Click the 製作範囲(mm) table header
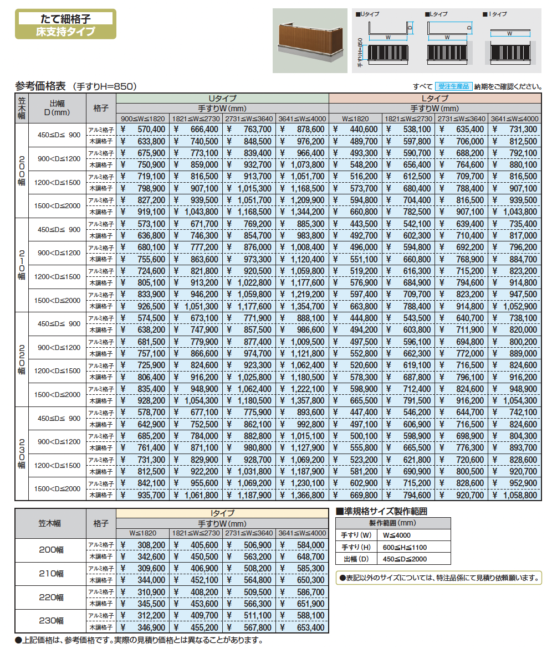Screen dimensions: 552x649 (x=393, y=523)
